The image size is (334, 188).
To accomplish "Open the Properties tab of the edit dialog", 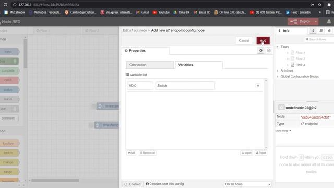I will (x=145, y=51).
